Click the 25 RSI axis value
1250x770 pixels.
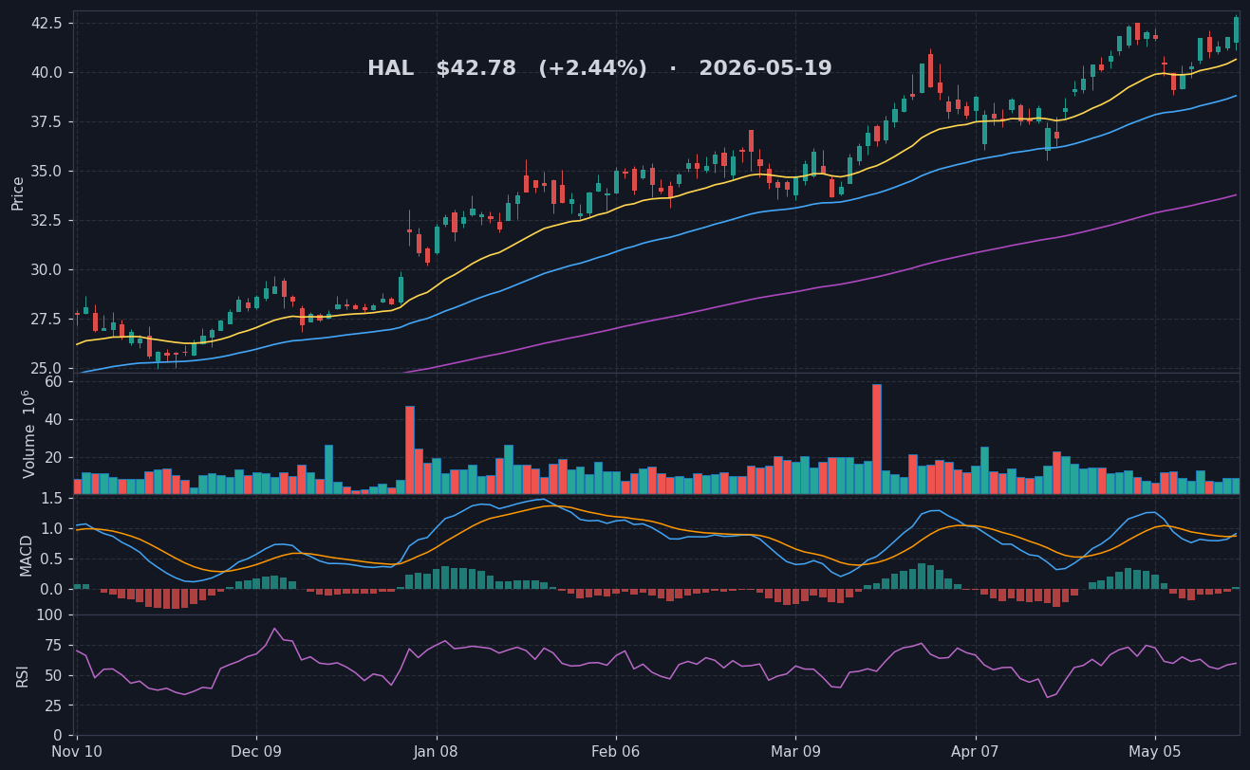pyautogui.click(x=55, y=706)
